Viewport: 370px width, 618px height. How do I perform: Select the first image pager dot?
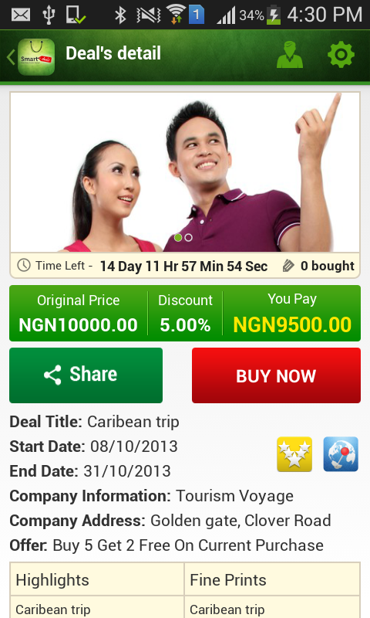(x=178, y=238)
